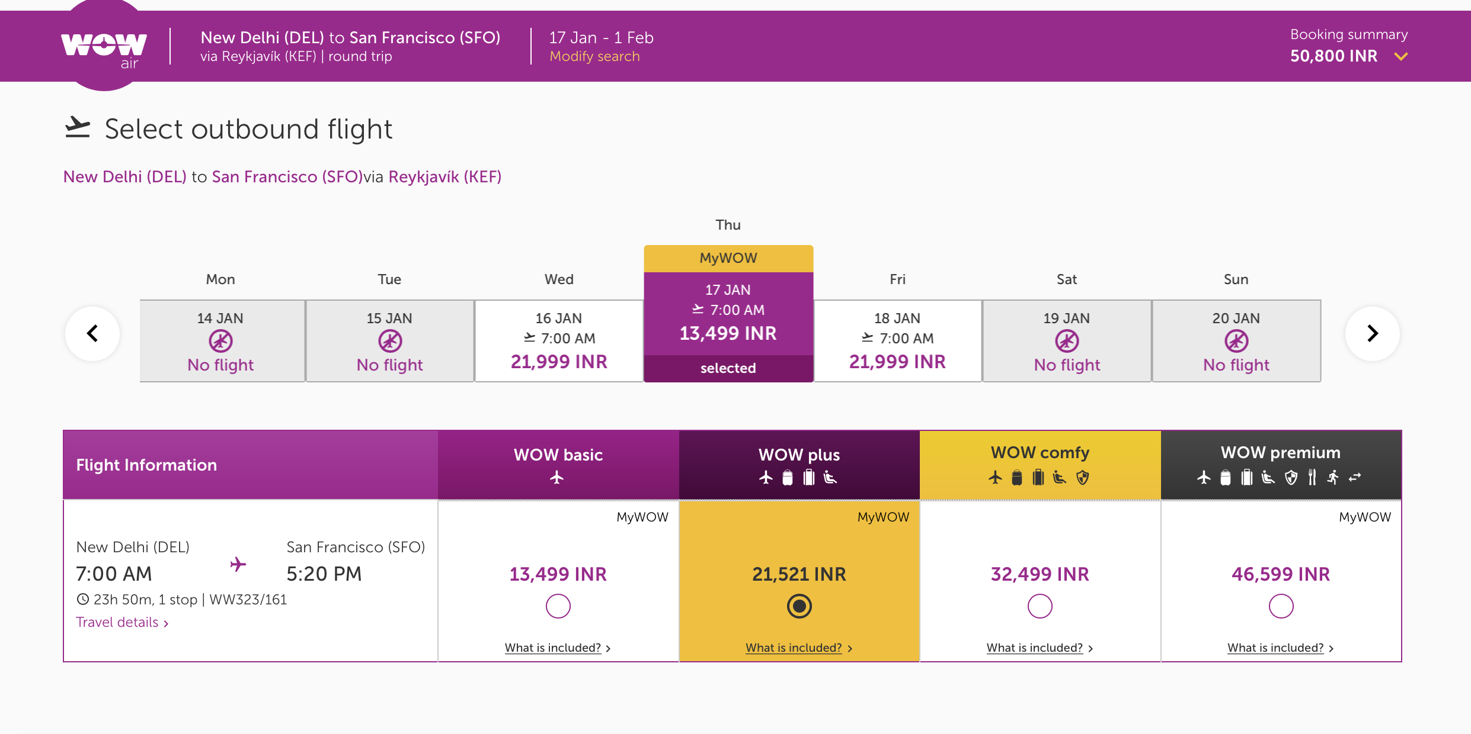This screenshot has height=734, width=1471.
Task: Open Travel details link
Action: point(122,622)
